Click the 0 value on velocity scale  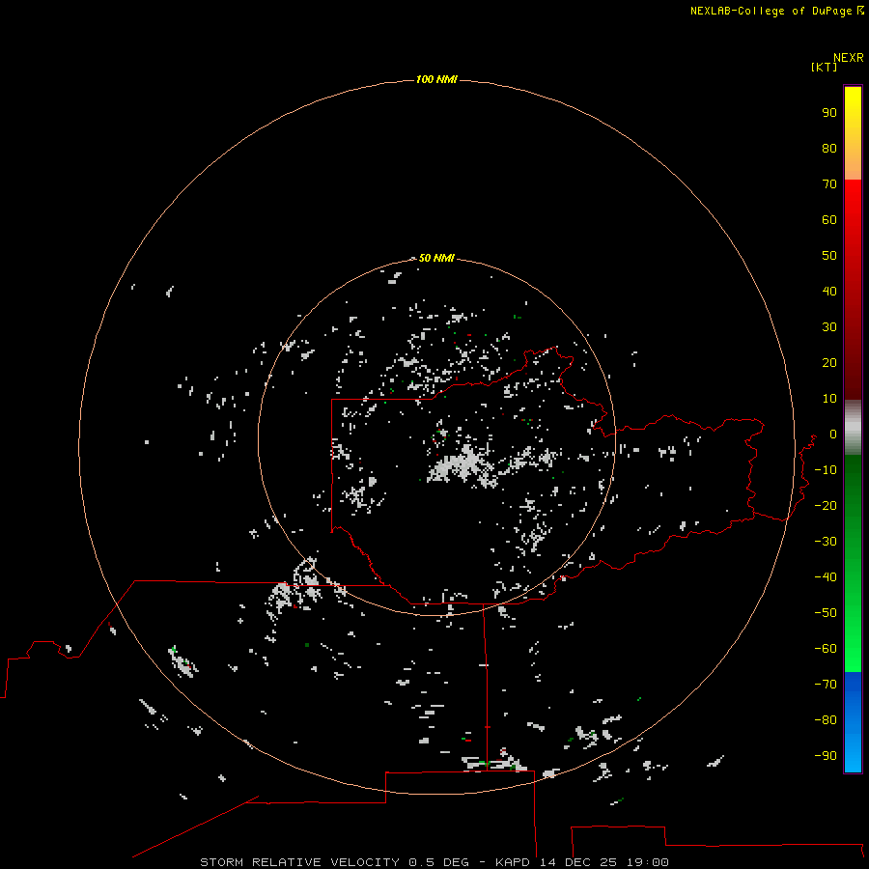click(833, 434)
